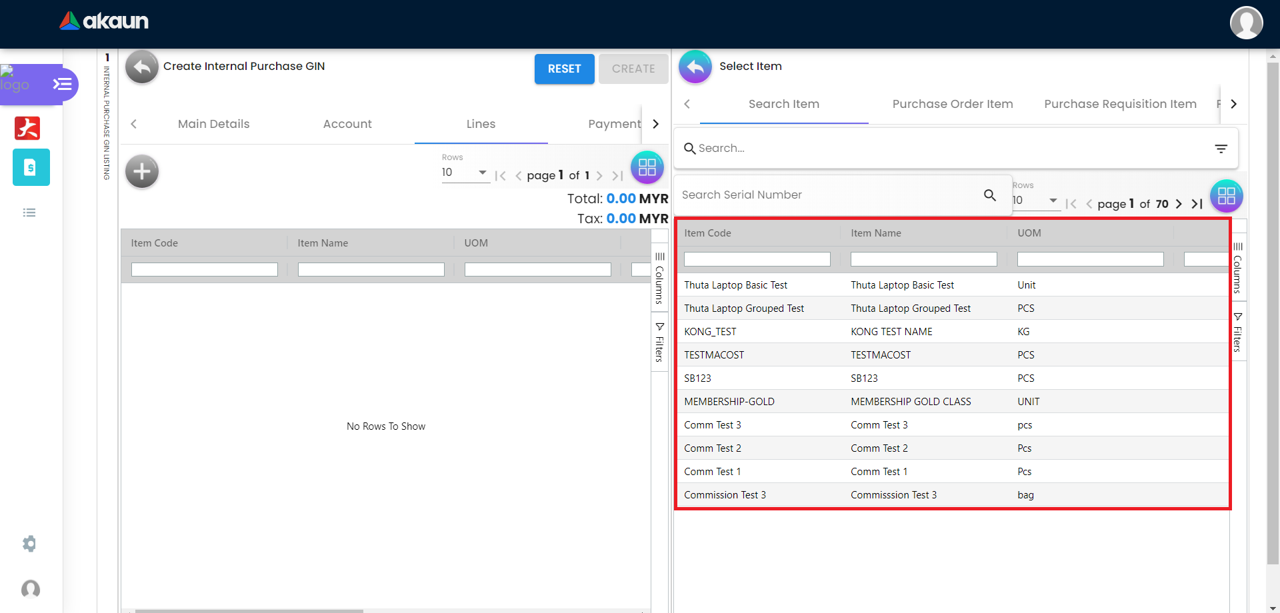Click the back arrow beside Create Internal Purchase GIN
This screenshot has height=613, width=1280.
[x=141, y=67]
